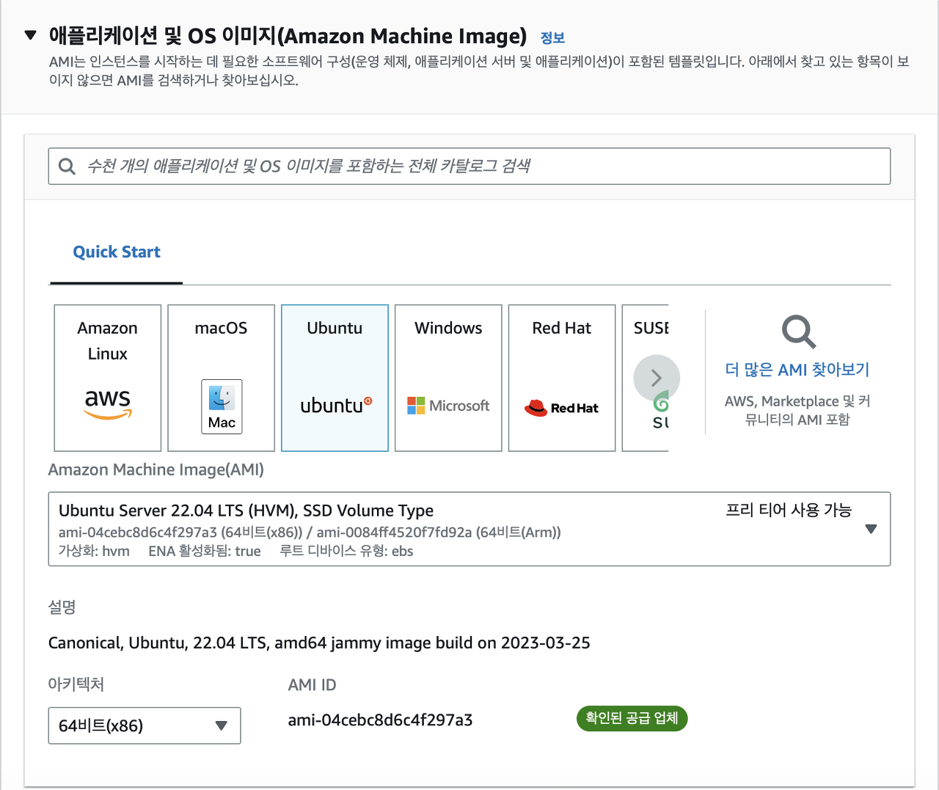The height and width of the screenshot is (790, 939).
Task: Click the ubuntu logo
Action: coord(336,405)
